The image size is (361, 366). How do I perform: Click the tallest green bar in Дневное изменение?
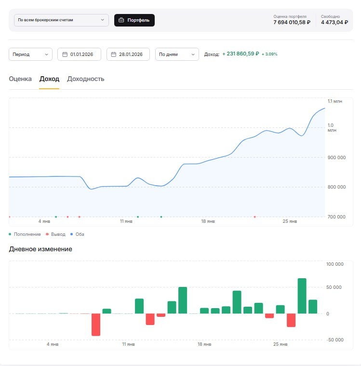coord(302,296)
